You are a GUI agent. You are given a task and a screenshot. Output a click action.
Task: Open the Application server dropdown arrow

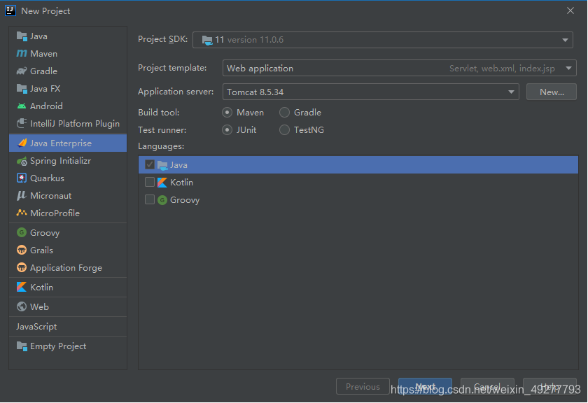click(511, 92)
